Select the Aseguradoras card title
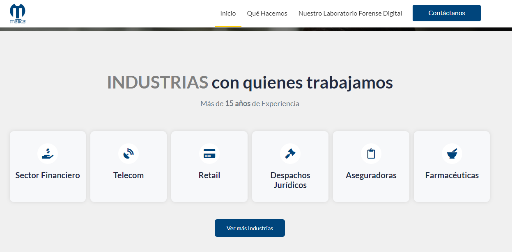 (371, 175)
